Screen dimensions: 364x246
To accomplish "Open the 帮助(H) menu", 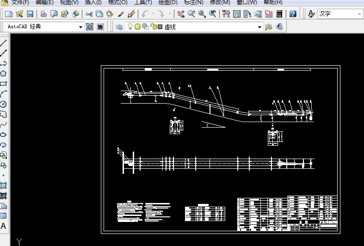I will 273,3.
